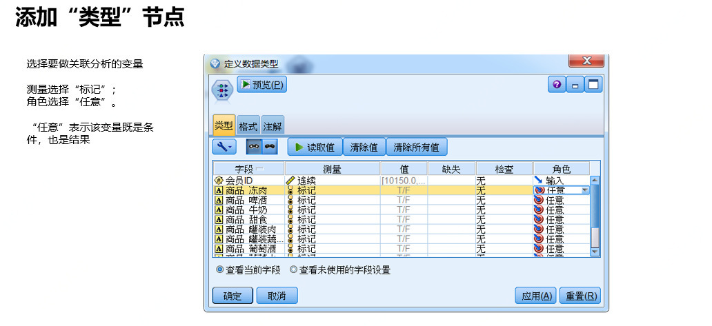Sort by the 字段 column header
712x326 pixels.
coord(249,169)
